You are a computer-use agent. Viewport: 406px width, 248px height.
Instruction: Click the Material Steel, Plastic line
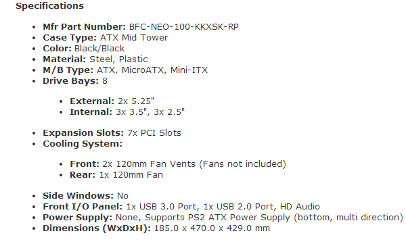pos(95,59)
